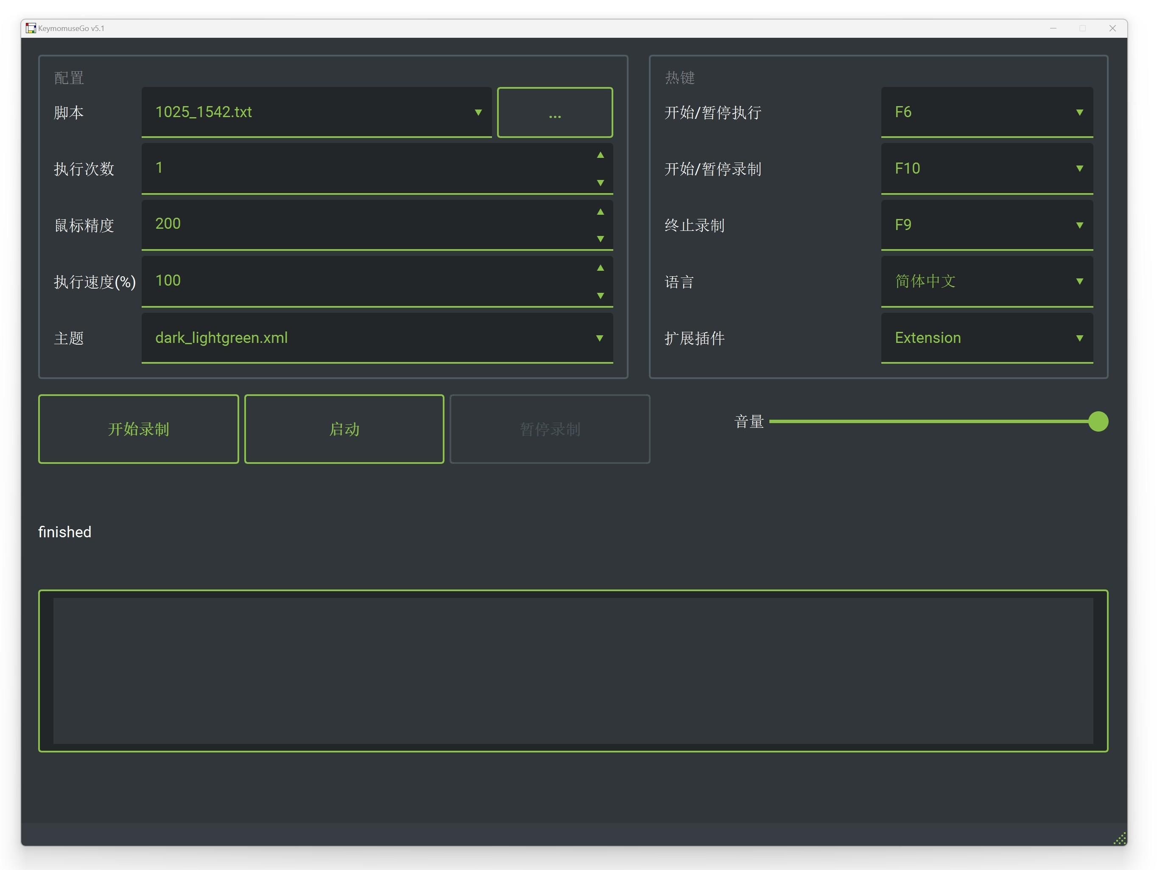Click the 脚本 label
1157x870 pixels.
[69, 112]
